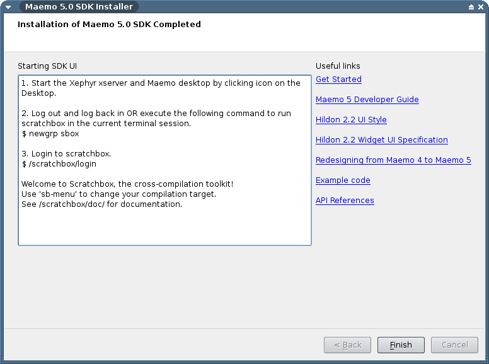The height and width of the screenshot is (364, 489).
Task: Click the greyed-out Cancel button
Action: click(454, 345)
